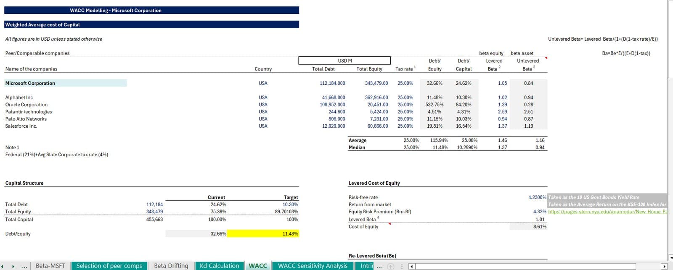The width and height of the screenshot is (673, 270).
Task: Select the Median Debt/Capital 10.2990% cell
Action: [467, 147]
